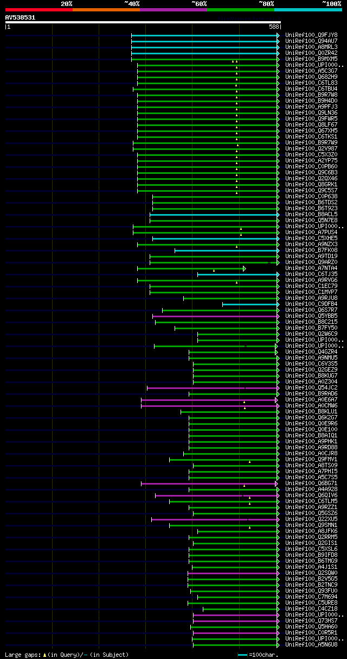
Task: Select label UniRef100_A8JFK6
Action: [x=311, y=531]
